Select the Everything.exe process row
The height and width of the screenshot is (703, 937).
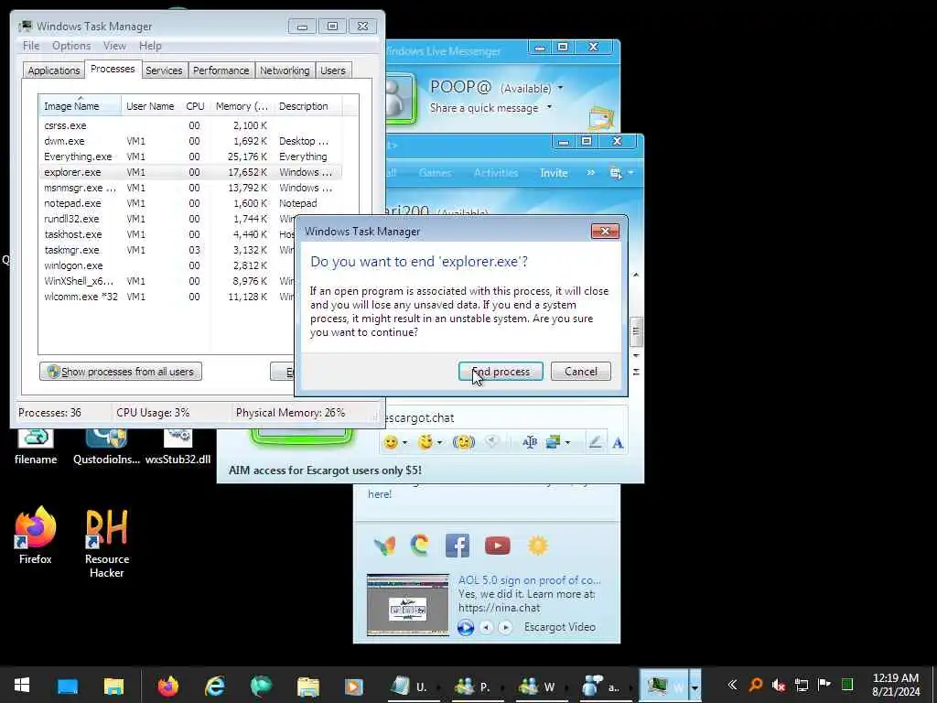point(190,157)
